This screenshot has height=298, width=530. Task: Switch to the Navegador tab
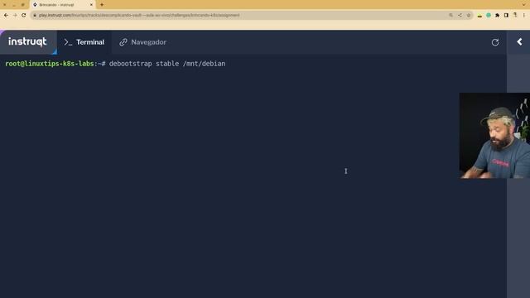142,42
